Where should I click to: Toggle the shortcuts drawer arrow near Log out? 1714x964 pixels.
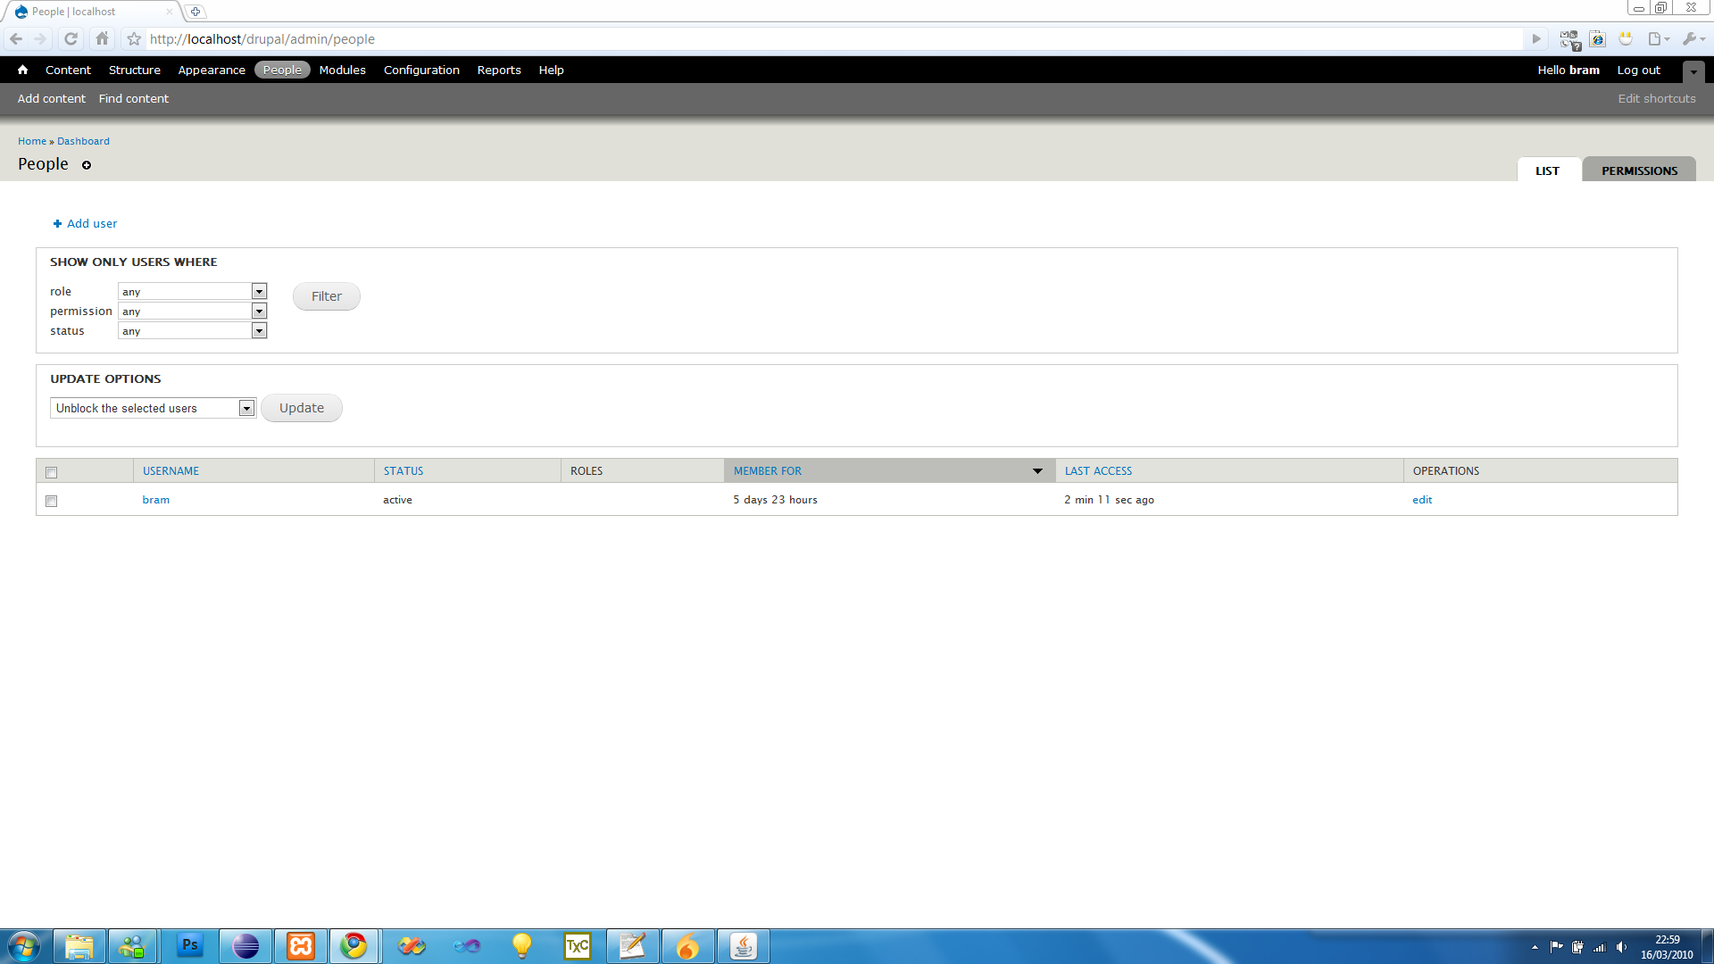[1693, 71]
